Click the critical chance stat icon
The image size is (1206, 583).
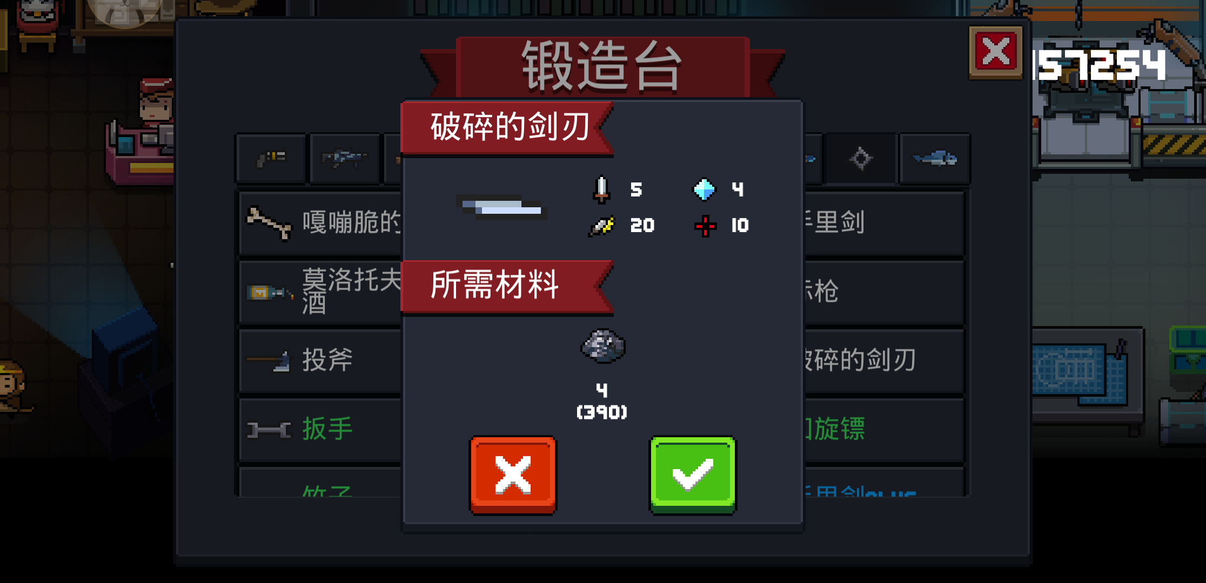601,226
